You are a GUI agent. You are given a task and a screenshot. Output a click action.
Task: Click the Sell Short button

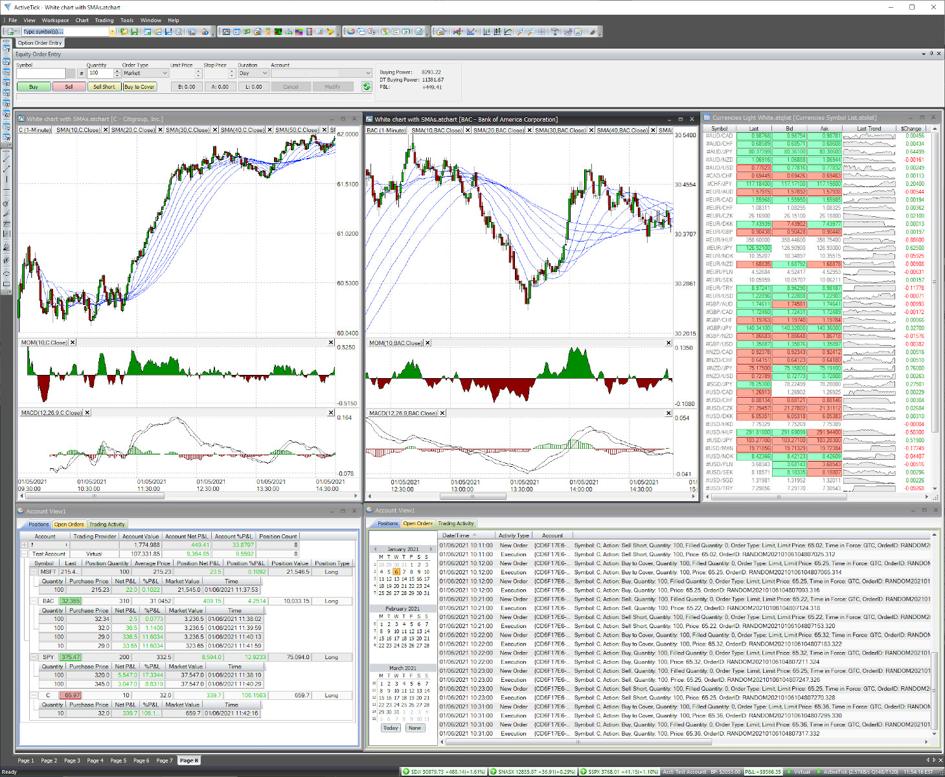point(104,87)
